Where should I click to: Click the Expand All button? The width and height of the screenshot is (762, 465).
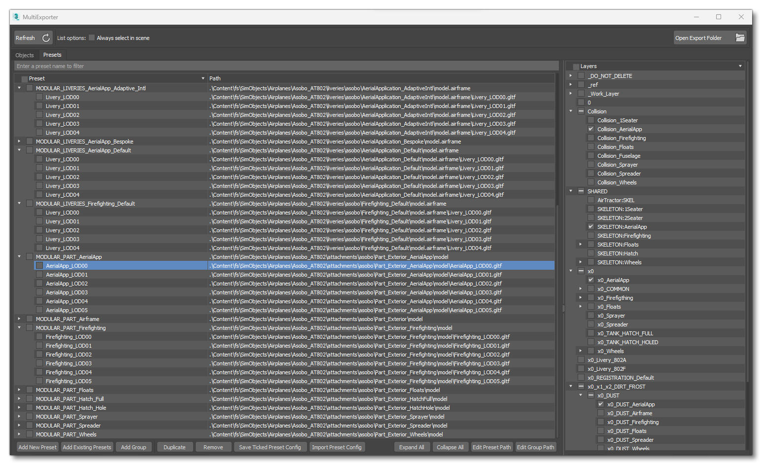pos(412,447)
